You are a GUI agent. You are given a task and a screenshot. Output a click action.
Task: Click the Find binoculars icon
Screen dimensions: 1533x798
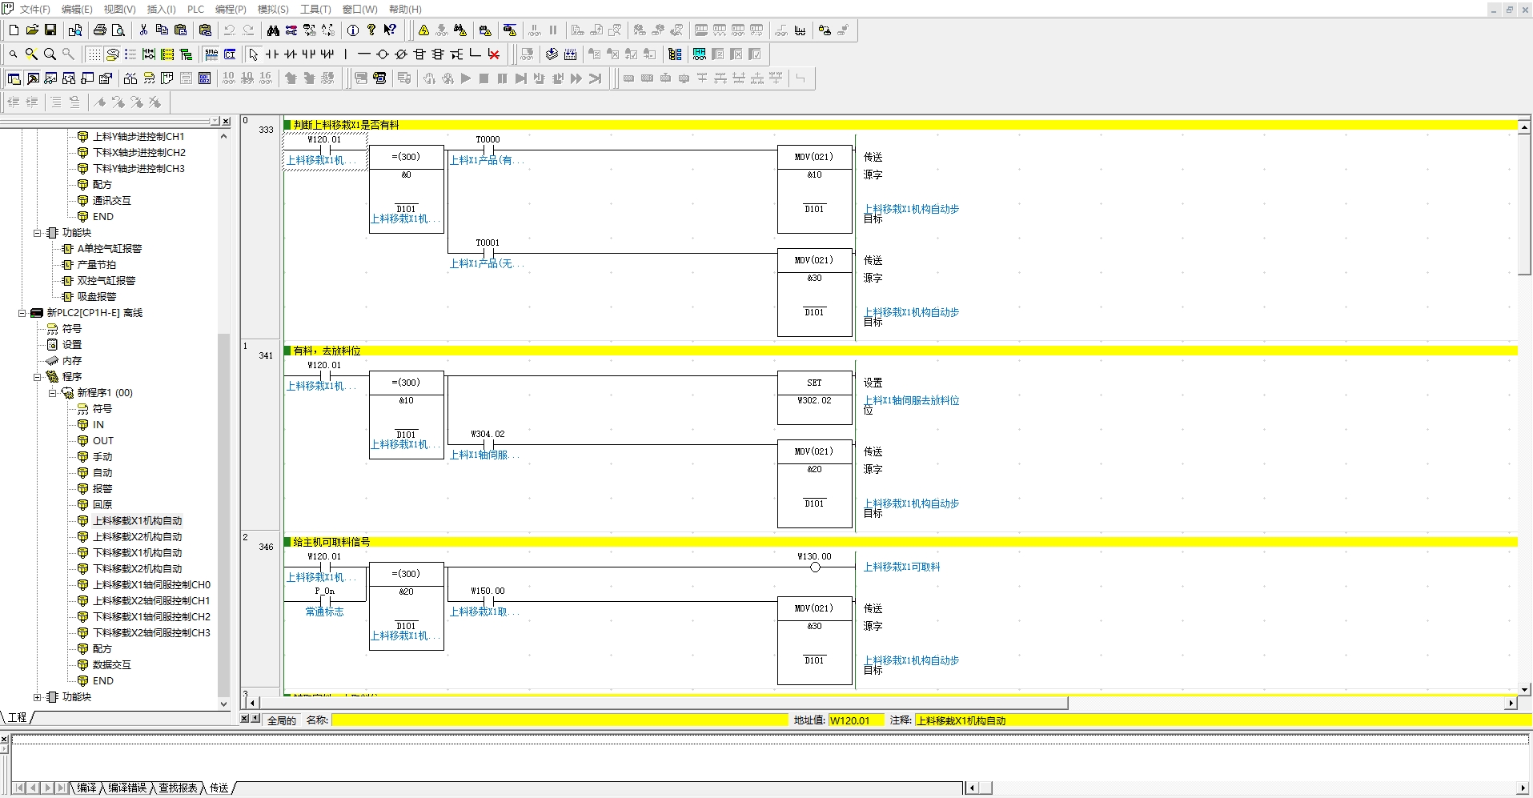click(x=273, y=30)
